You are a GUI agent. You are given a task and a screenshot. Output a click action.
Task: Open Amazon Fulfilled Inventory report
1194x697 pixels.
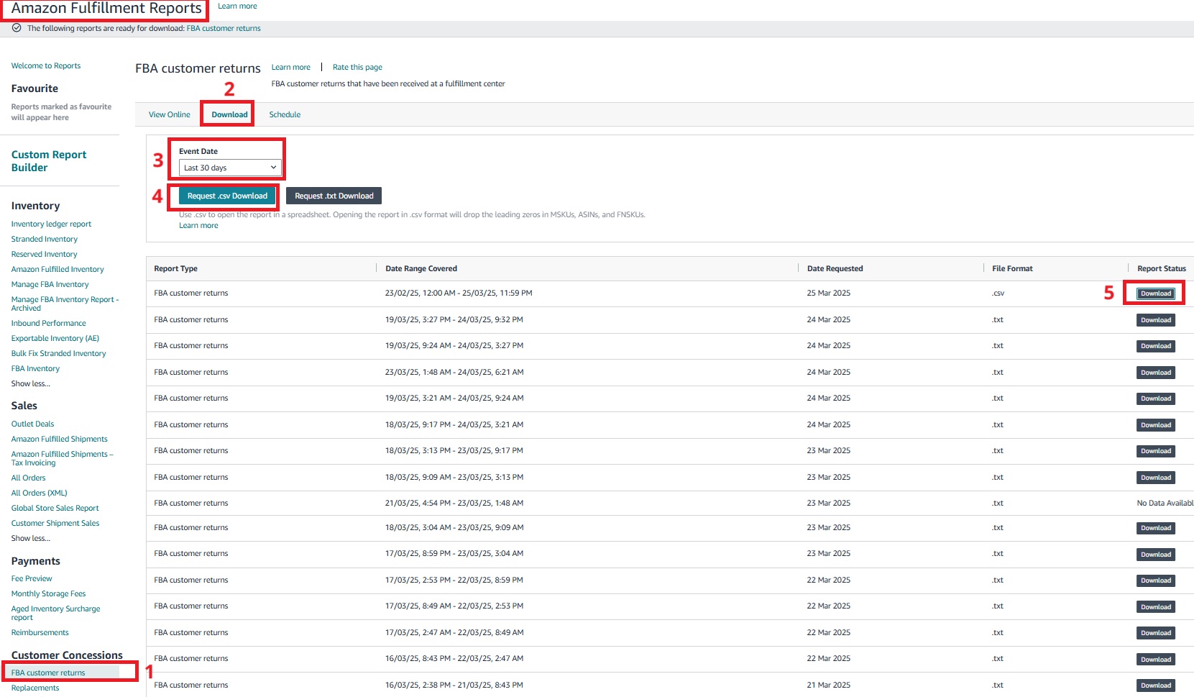(58, 269)
